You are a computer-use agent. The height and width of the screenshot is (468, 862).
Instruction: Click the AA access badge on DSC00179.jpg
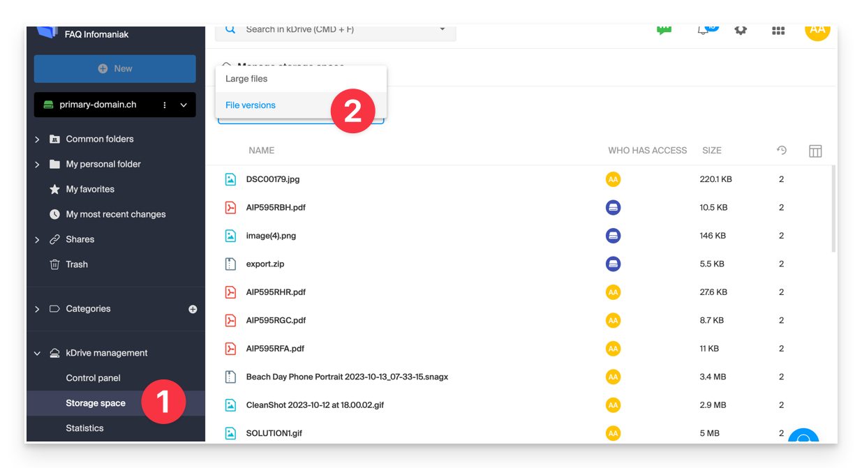613,179
